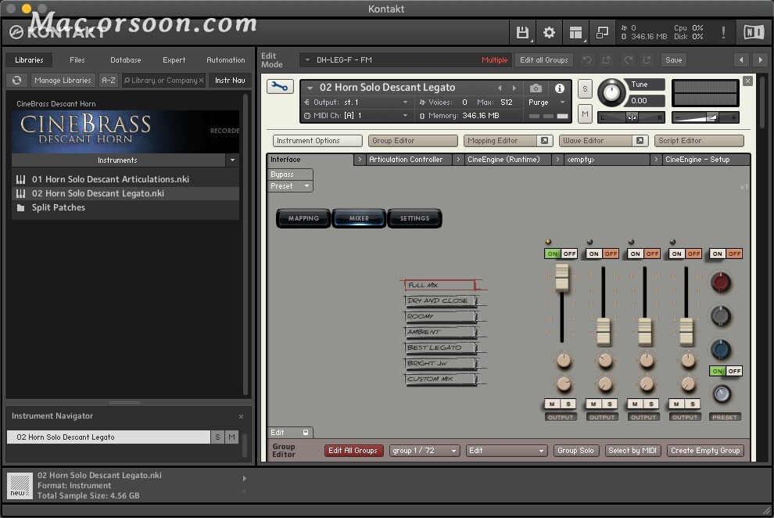
Task: Switch to Database tab
Action: click(x=125, y=59)
